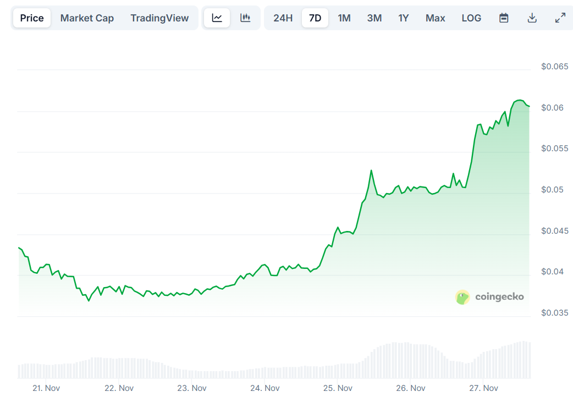Image resolution: width=573 pixels, height=397 pixels.
Task: Select the 1M range
Action: click(344, 18)
